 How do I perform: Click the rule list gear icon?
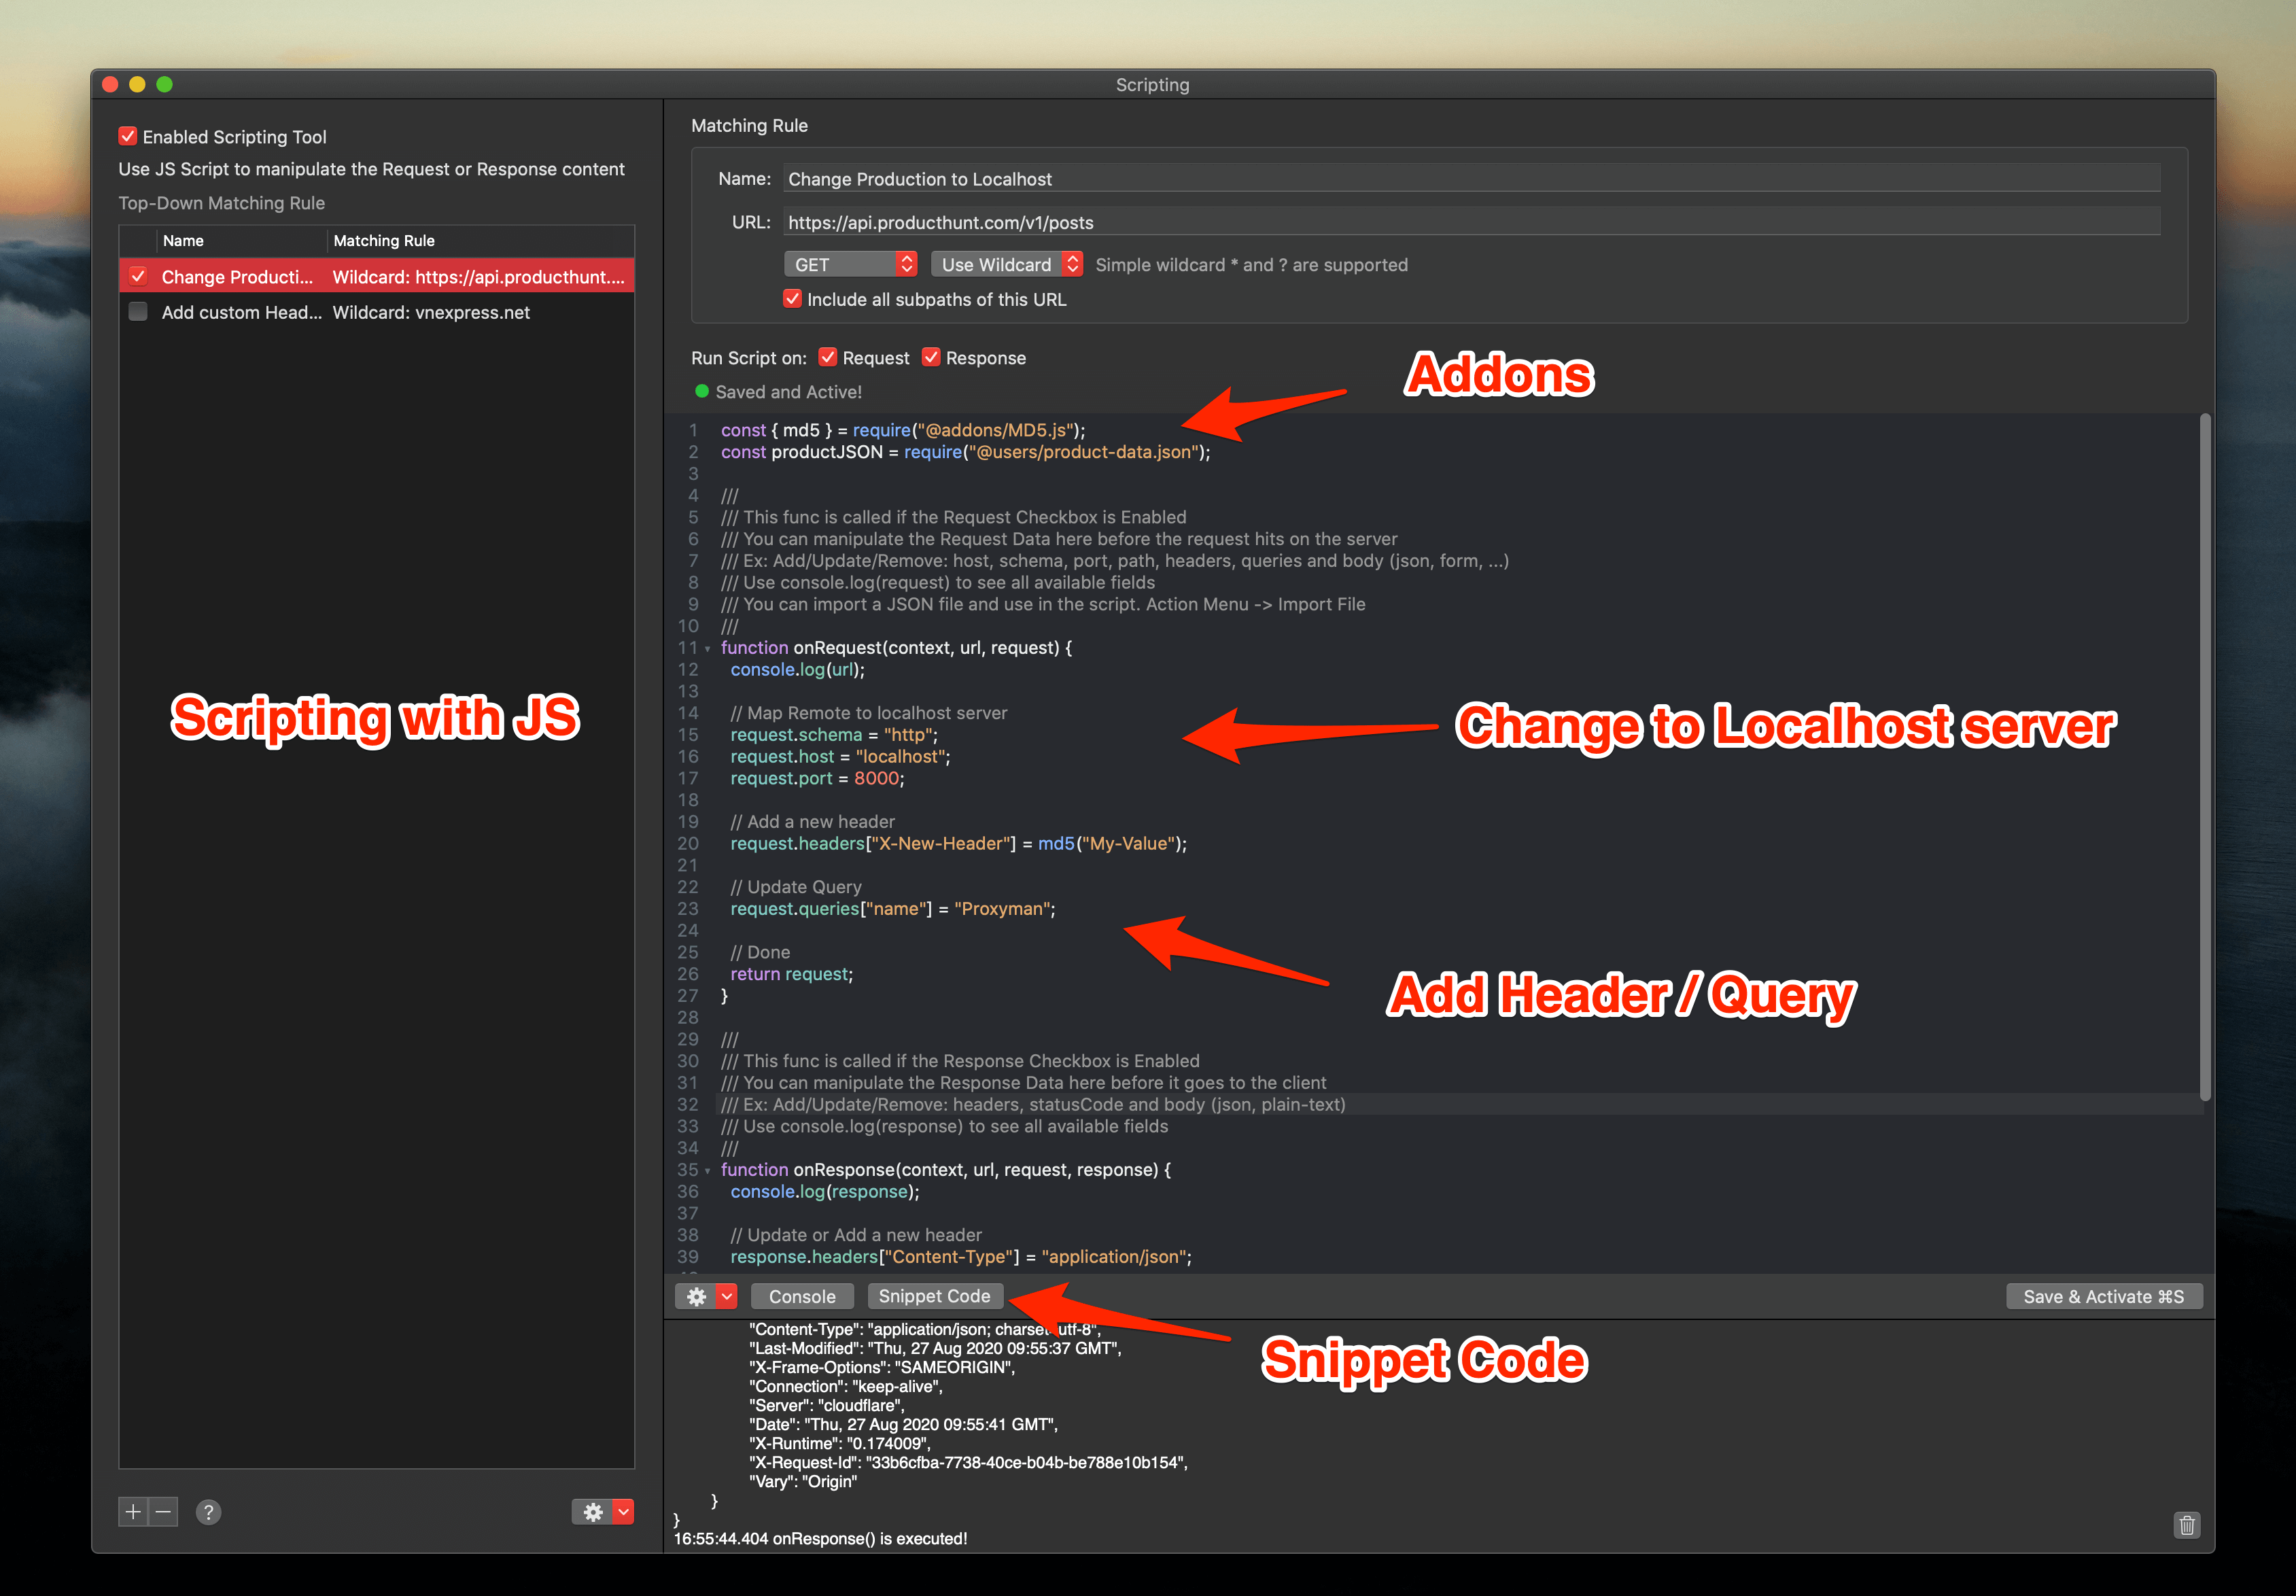point(593,1512)
